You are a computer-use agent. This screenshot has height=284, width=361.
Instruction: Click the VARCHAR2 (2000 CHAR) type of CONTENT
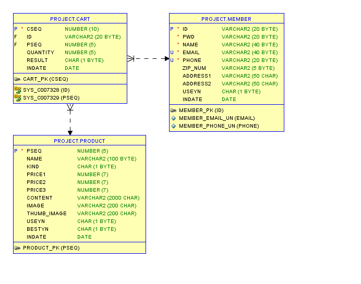[108, 198]
